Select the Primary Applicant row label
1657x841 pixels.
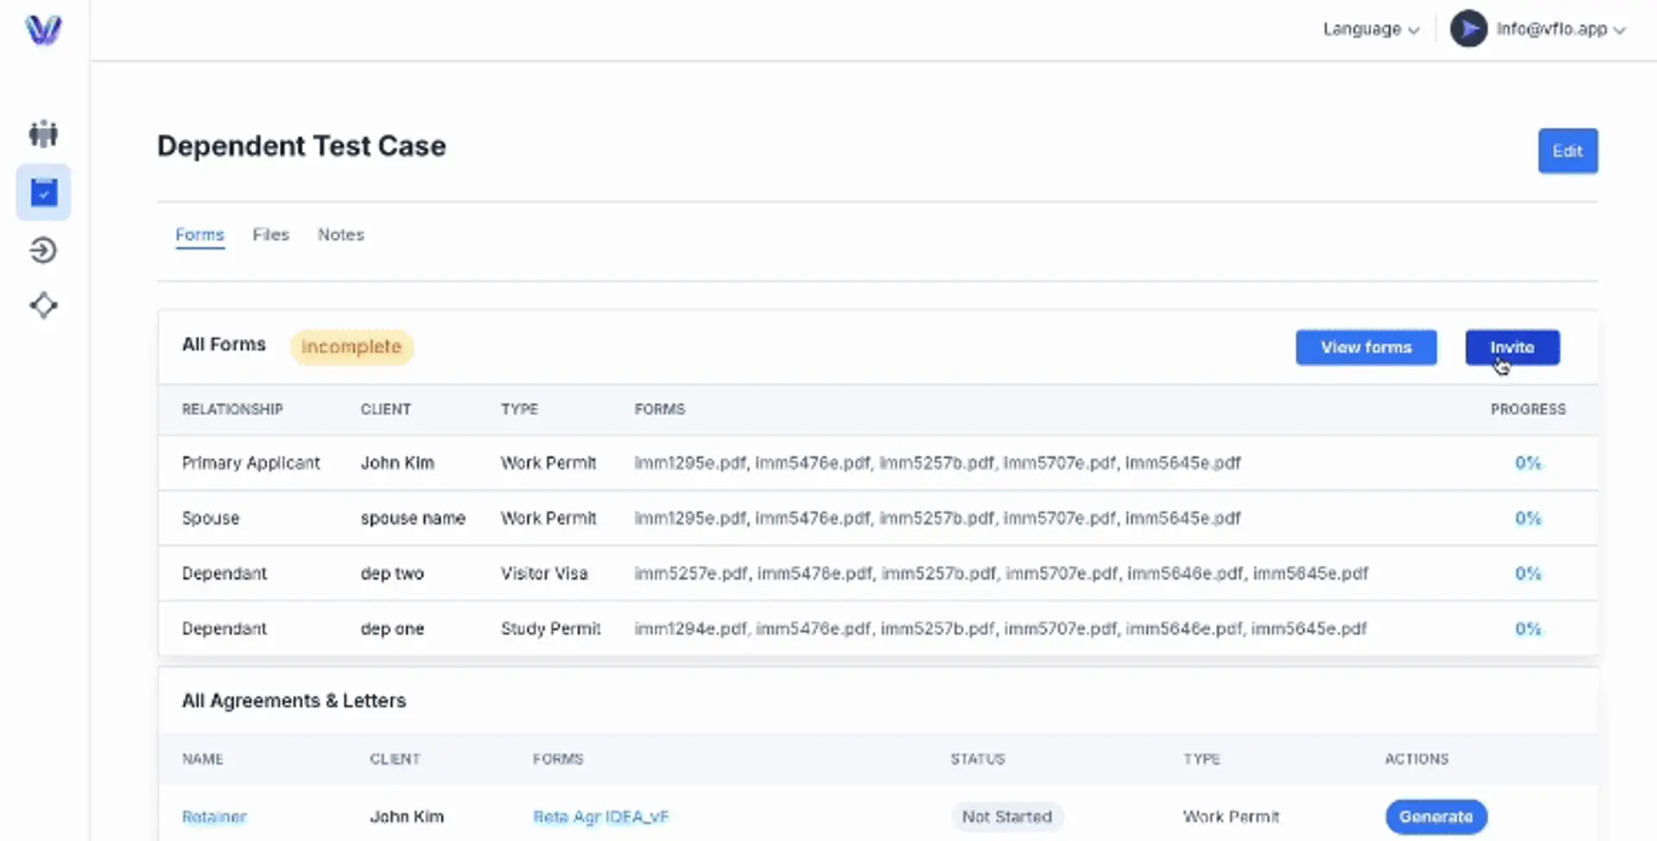(x=251, y=463)
